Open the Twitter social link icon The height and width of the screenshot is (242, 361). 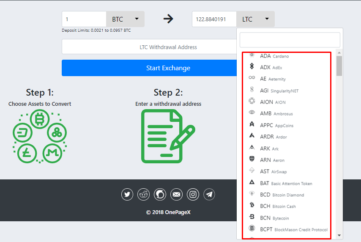(127, 194)
